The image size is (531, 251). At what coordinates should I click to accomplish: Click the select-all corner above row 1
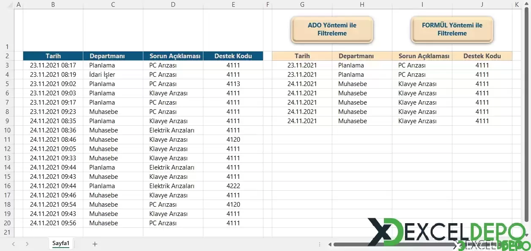(7, 5)
